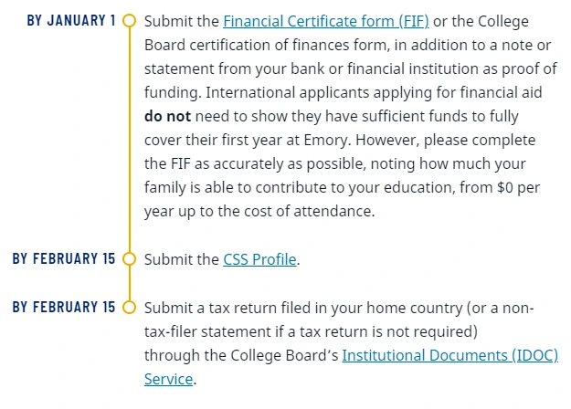Click the 'BY FEBRUARY 15' label beside CSS Profile
Viewport: 571px width, 409px height.
[x=64, y=259]
